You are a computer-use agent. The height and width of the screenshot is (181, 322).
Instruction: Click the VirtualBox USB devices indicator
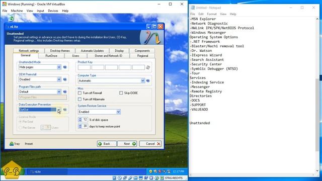pyautogui.click(x=130, y=178)
